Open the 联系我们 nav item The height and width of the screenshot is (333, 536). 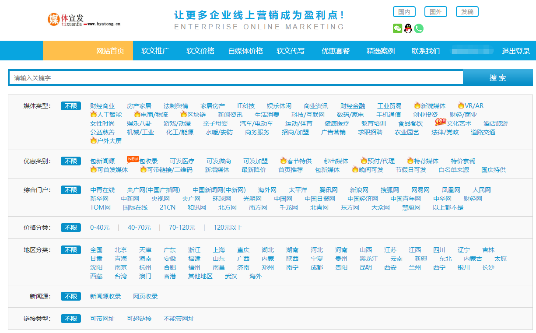pos(426,51)
